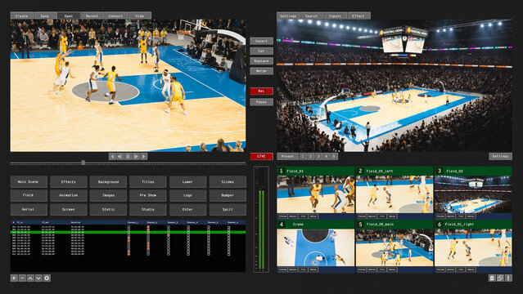This screenshot has height=294, width=523.
Task: Activate the Split button
Action: [228, 209]
